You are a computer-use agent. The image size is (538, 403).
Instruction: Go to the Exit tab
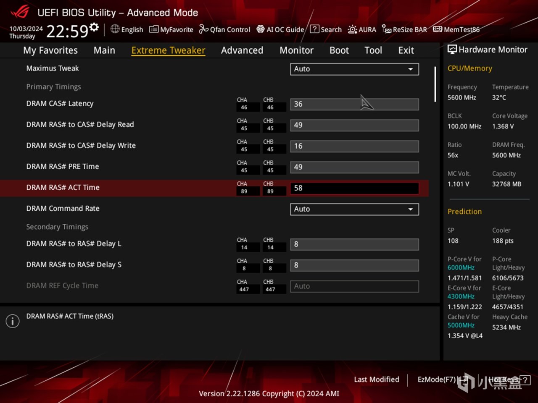406,50
